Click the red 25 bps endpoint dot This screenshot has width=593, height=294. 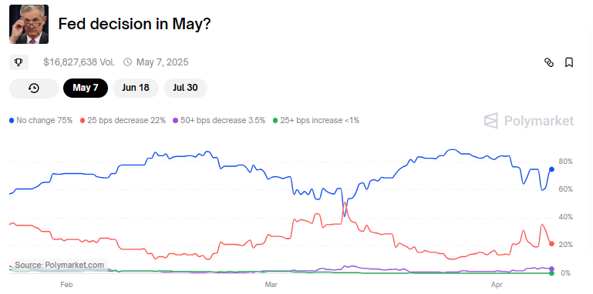[551, 244]
